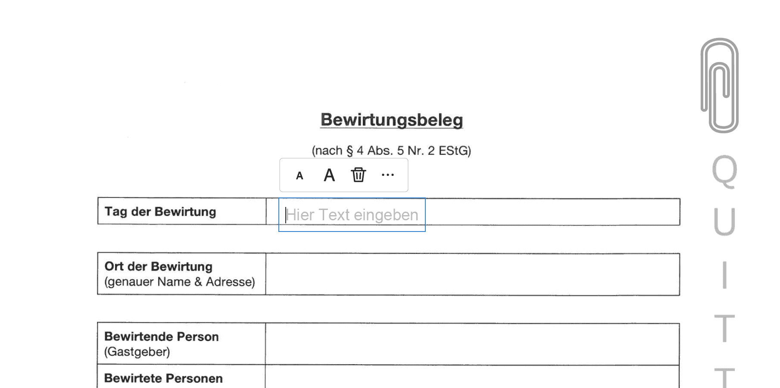
Task: Click the empty Bewirtete Personen field
Action: pos(472,378)
